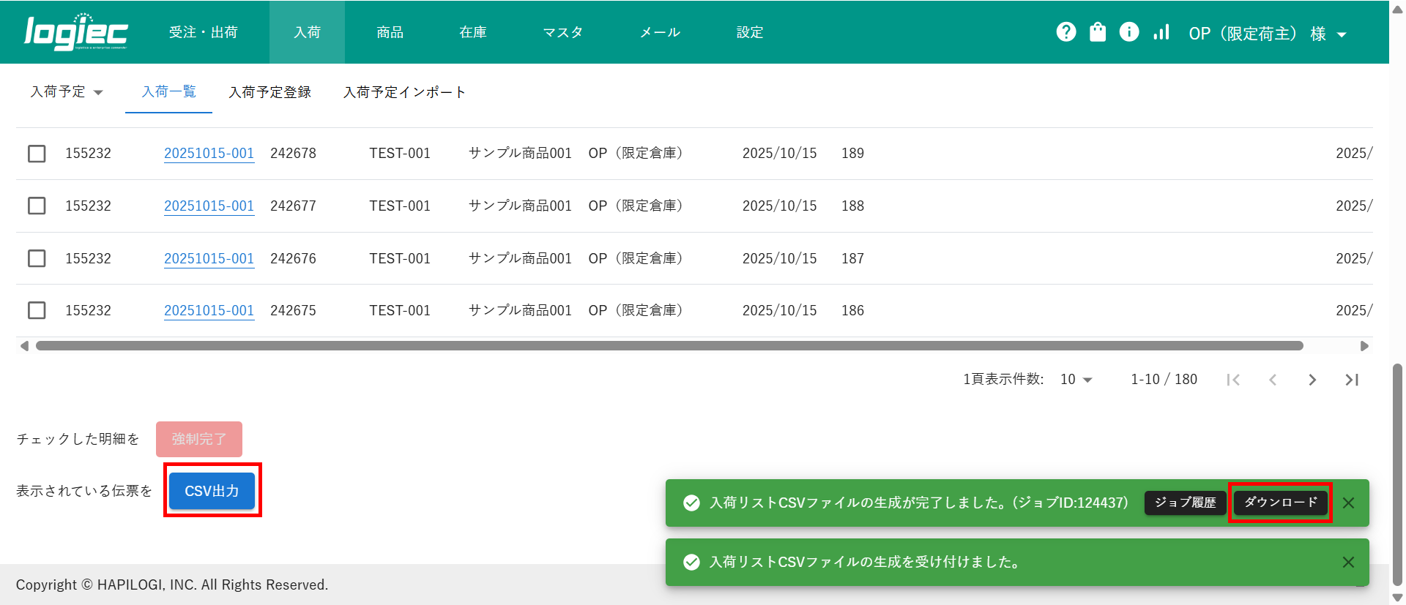1406x605 pixels.
Task: Close the CSV generation accepted notification
Action: tap(1348, 563)
